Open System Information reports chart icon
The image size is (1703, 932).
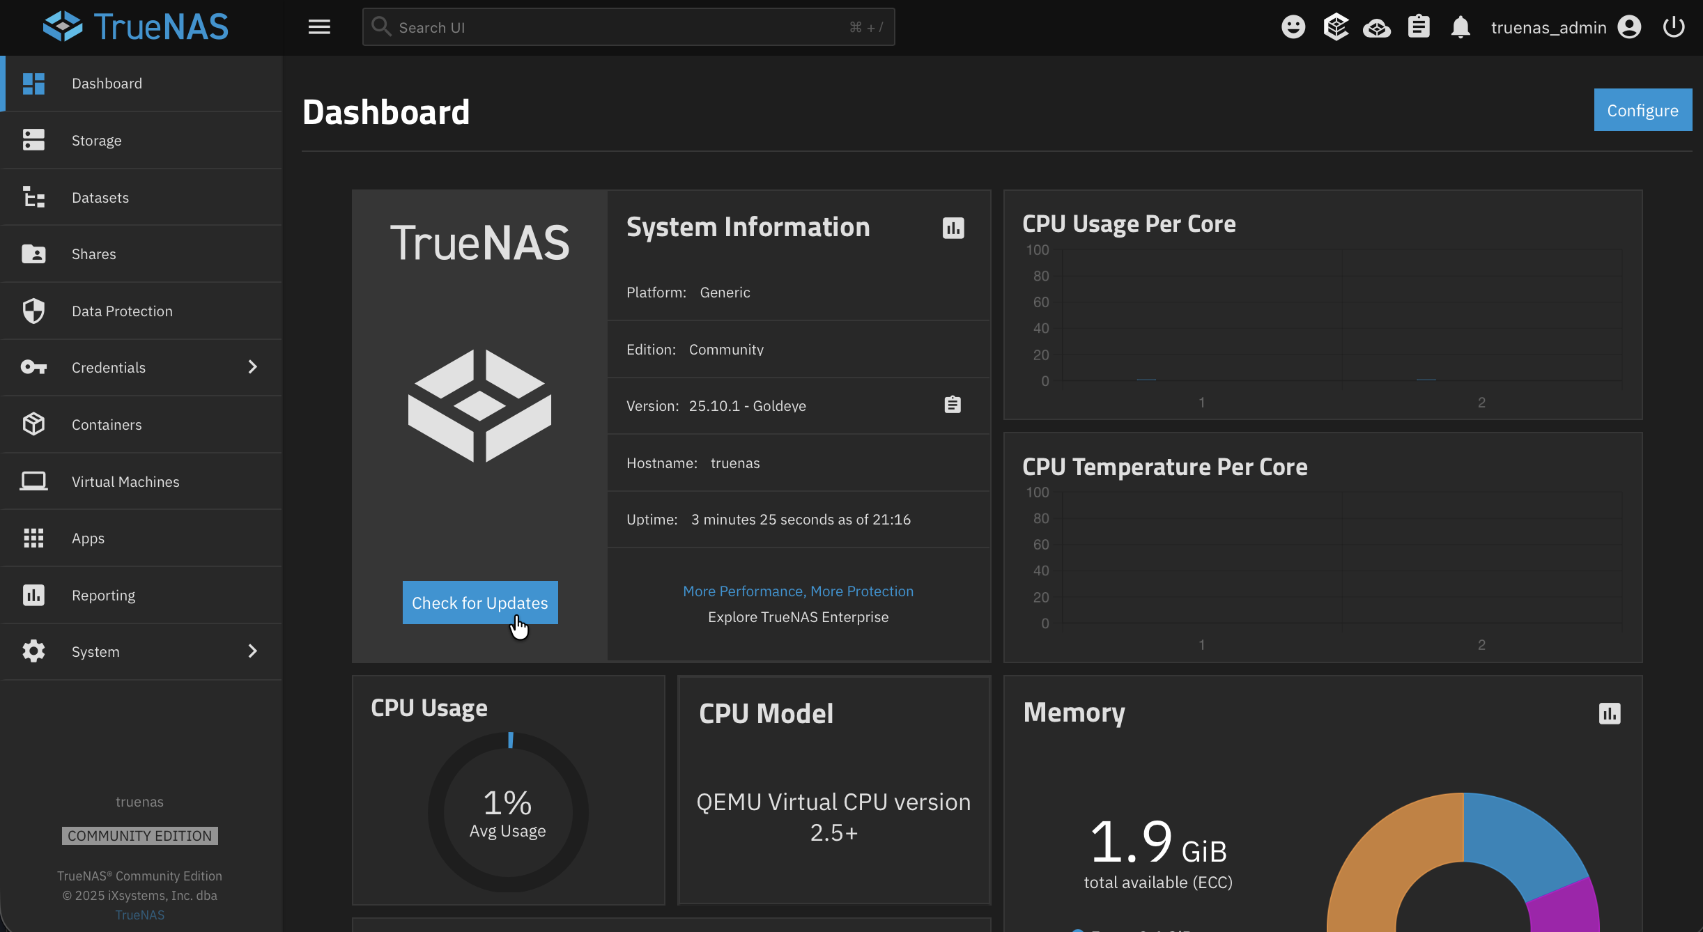click(953, 228)
